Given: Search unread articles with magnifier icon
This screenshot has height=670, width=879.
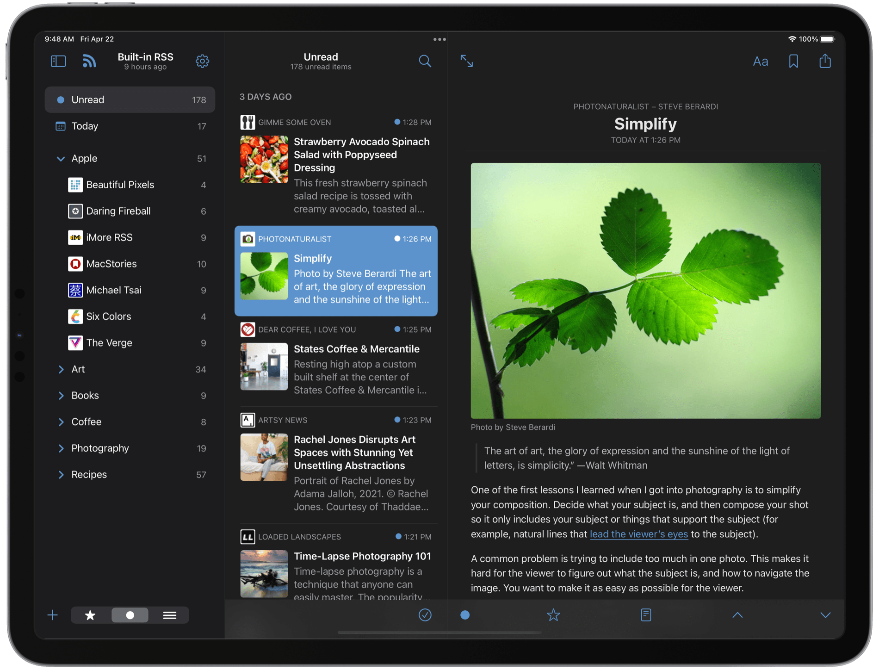Looking at the screenshot, I should tap(425, 61).
